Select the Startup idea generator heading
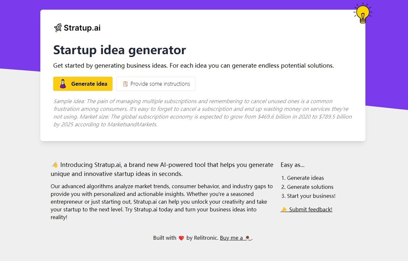Screen dimensions: 408x261 coord(119,50)
